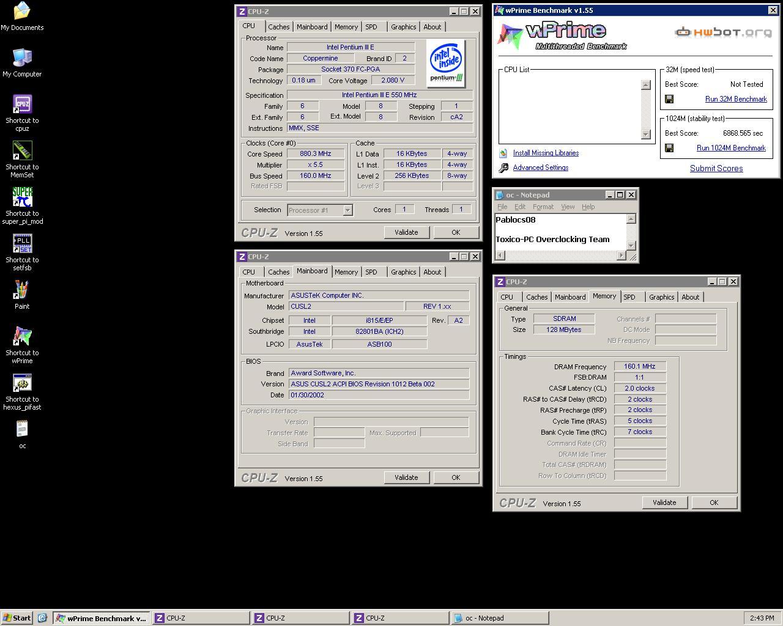783x626 pixels.
Task: Click Notepad vertical scrollbar down arrow
Action: click(631, 245)
